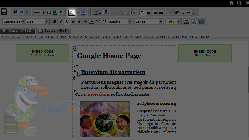The image size is (249, 140).
Task: Click the red 'interdum' link
Action: click(x=98, y=94)
